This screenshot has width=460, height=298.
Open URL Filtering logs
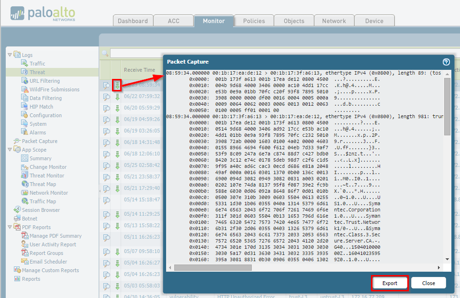[45, 81]
